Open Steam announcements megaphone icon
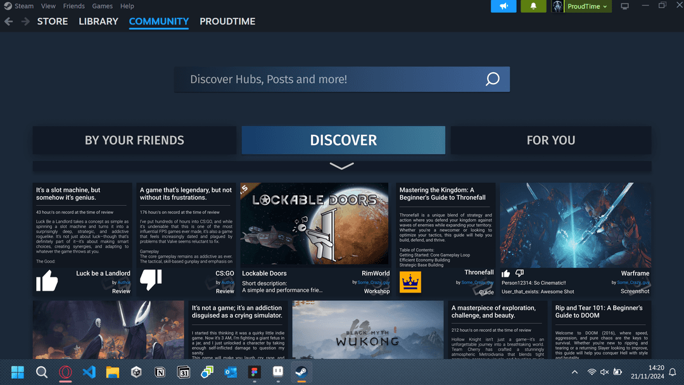This screenshot has width=684, height=385. [503, 6]
